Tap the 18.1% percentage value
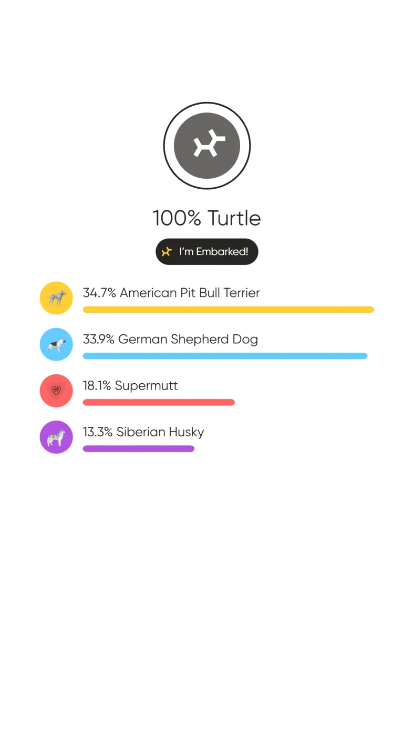414x736 pixels. pos(97,385)
